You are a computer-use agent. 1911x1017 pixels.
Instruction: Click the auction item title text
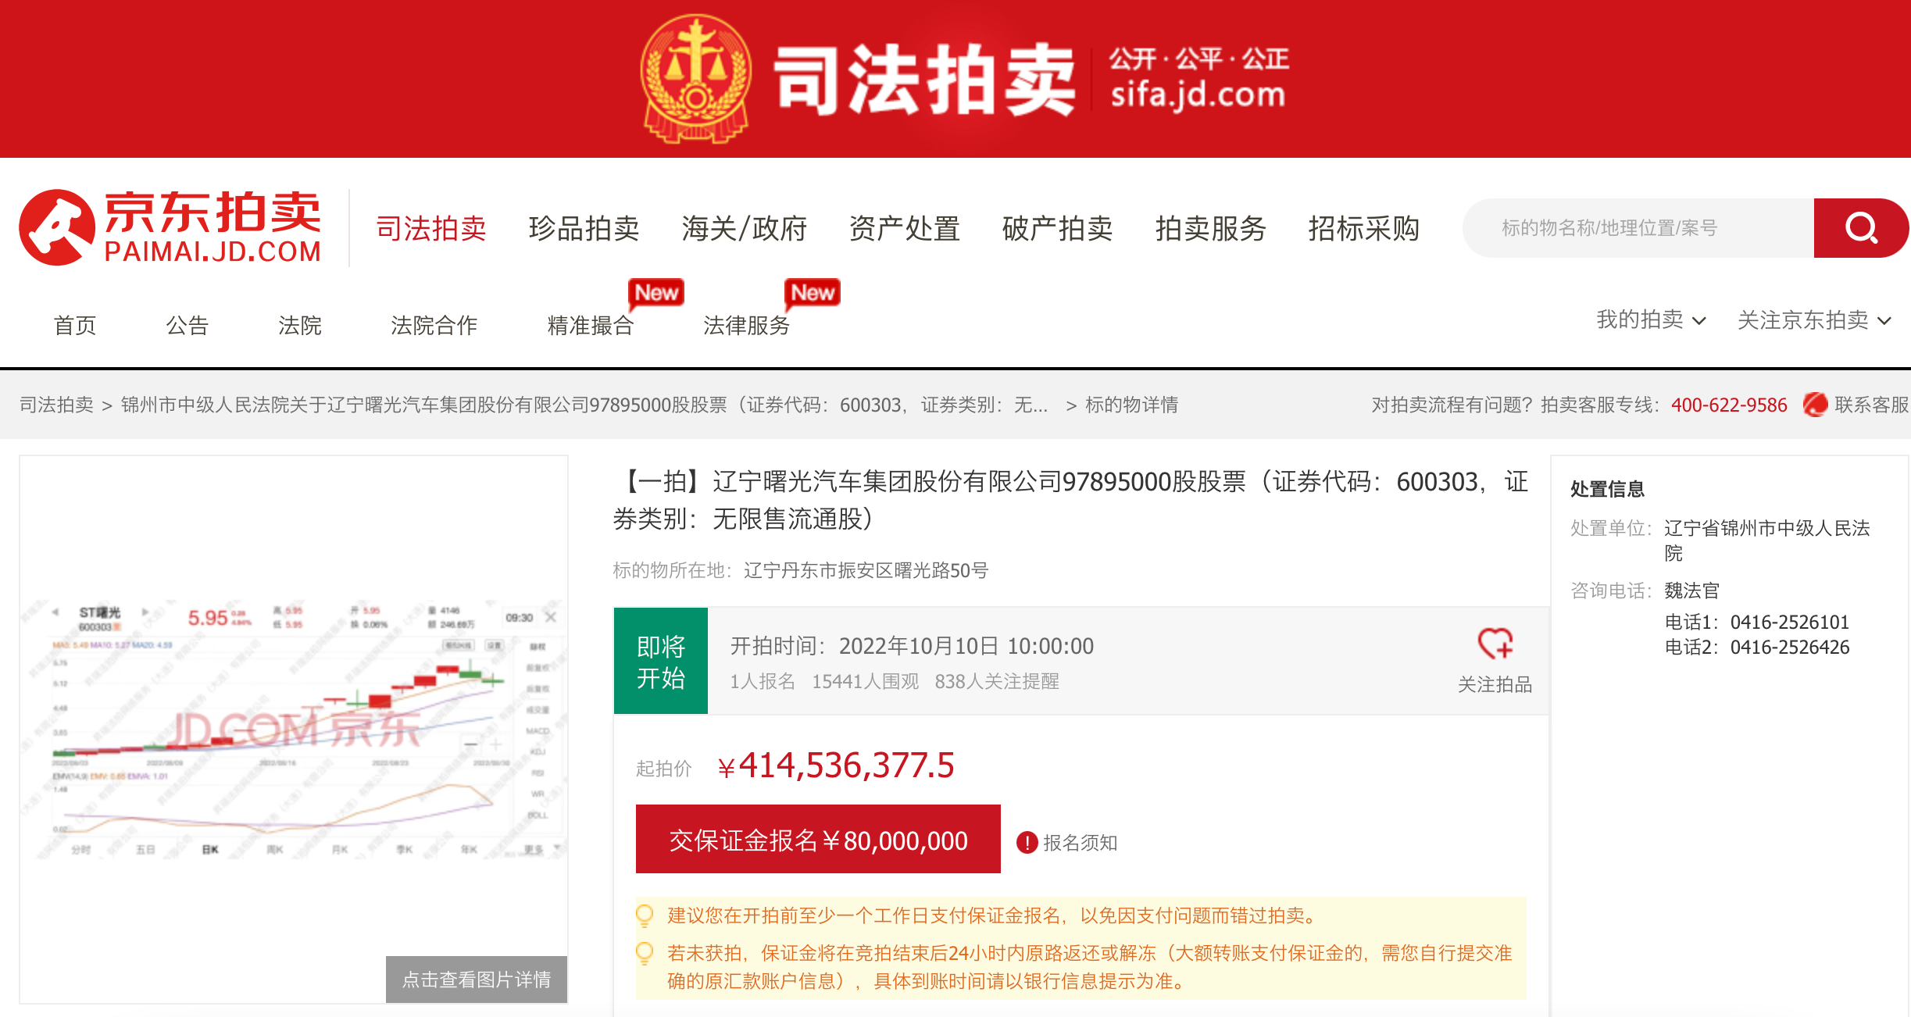pos(1070,500)
